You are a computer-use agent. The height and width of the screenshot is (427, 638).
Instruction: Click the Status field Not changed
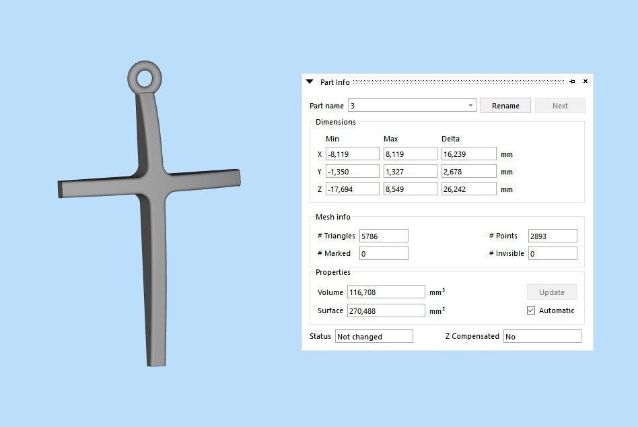tap(374, 336)
